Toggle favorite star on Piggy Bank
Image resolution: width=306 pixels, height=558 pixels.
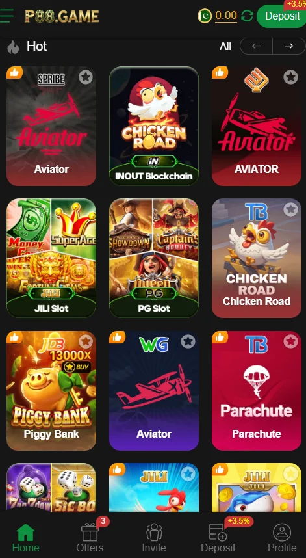[86, 341]
